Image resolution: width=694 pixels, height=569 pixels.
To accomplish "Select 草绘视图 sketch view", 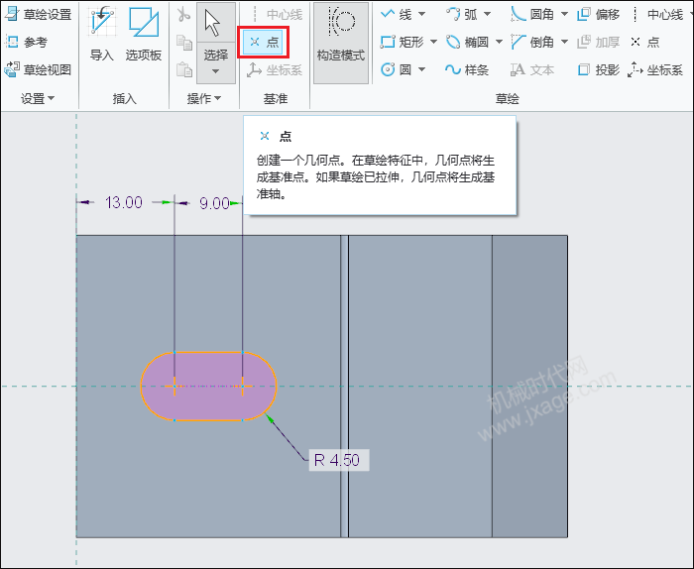I will tap(38, 69).
